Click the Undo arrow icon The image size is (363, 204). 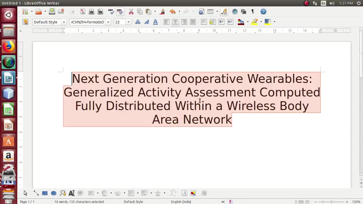pos(172,12)
